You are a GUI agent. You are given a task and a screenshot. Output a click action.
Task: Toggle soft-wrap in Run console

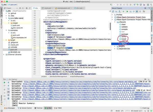[8, 89]
